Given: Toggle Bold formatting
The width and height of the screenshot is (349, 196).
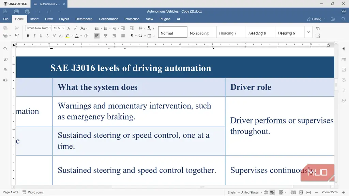Looking at the screenshot, I should (28, 36).
